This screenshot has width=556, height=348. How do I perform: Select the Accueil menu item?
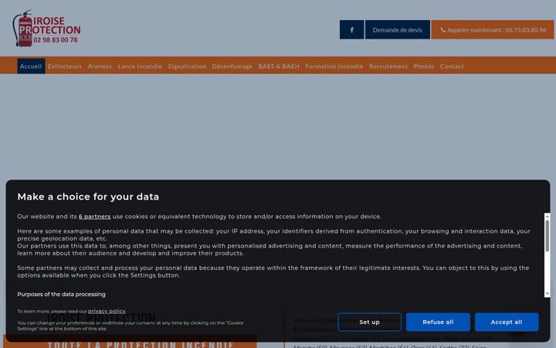click(x=31, y=66)
